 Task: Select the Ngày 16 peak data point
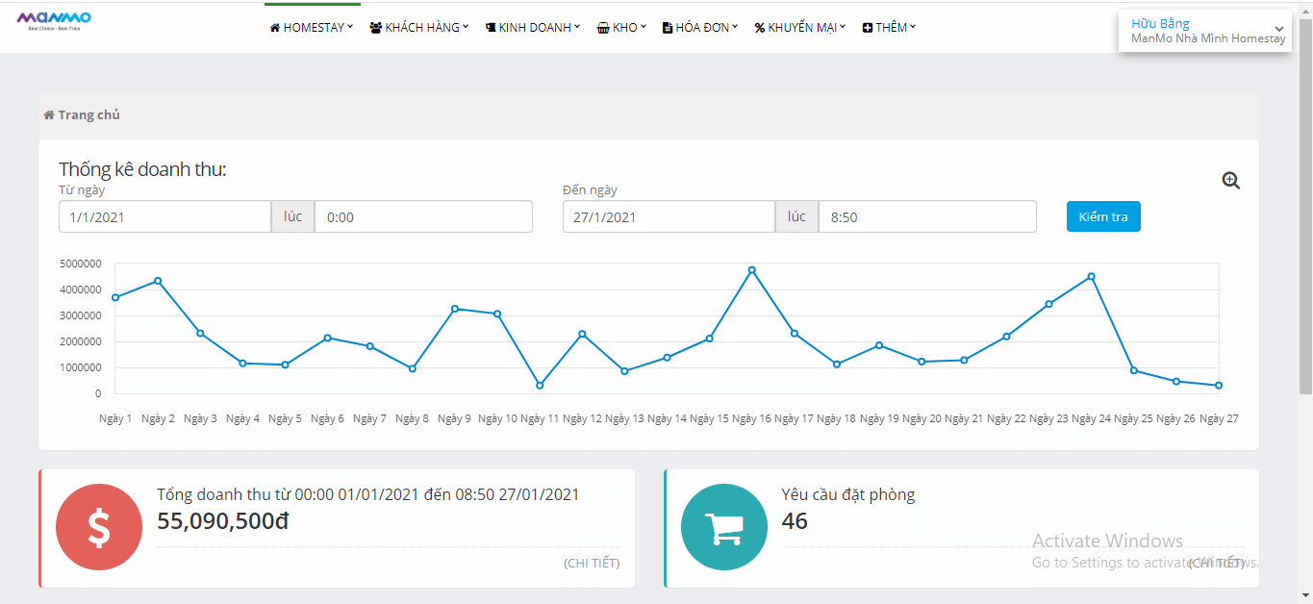tap(752, 270)
